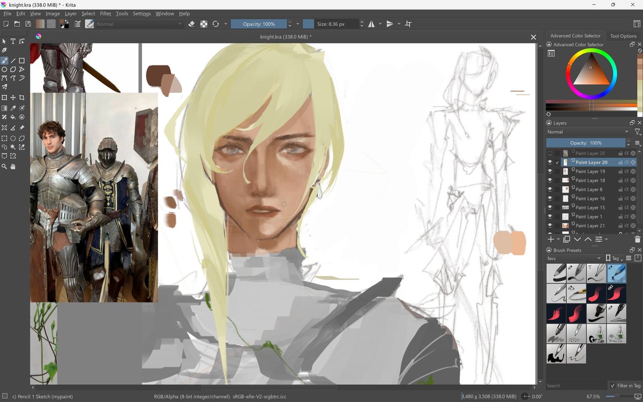Screen dimensions: 643x402
Task: Open the Filter menu
Action: pos(106,13)
